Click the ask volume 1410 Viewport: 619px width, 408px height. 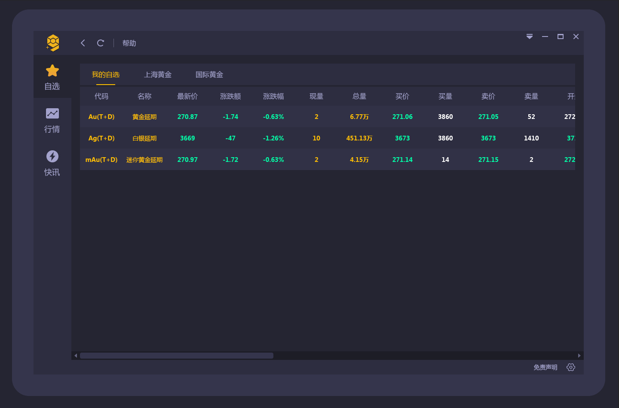pos(531,138)
